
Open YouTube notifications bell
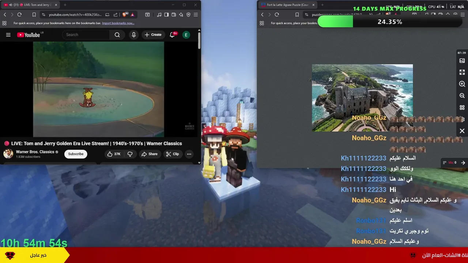(172, 35)
